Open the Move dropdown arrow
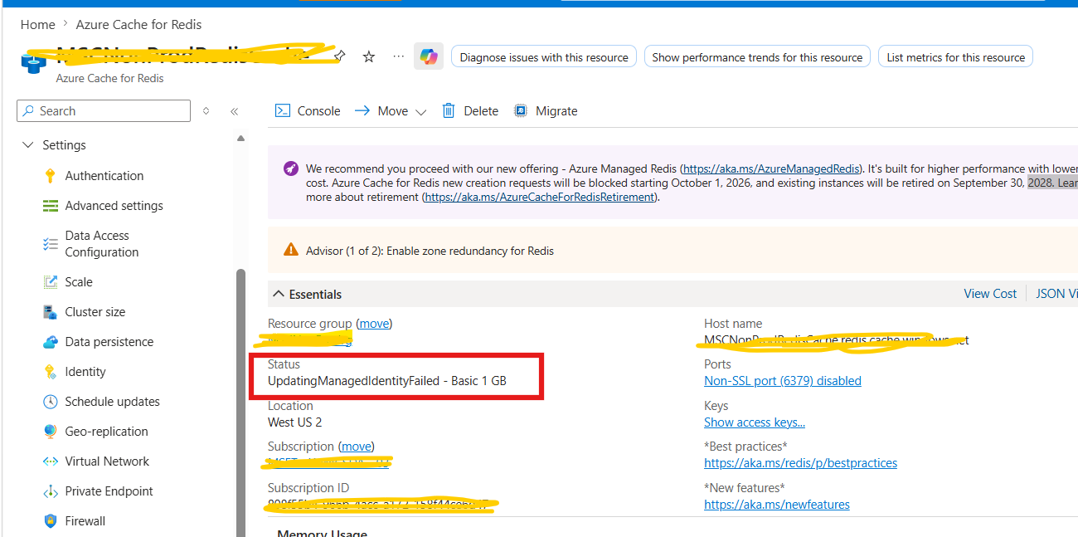The image size is (1078, 537). tap(420, 111)
